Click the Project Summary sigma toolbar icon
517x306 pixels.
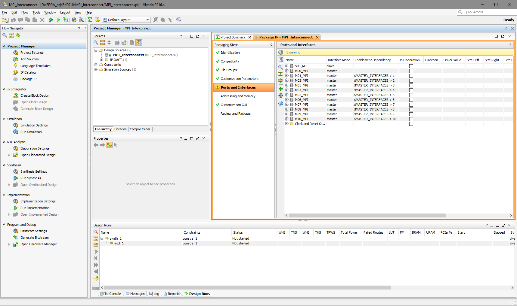(90, 20)
